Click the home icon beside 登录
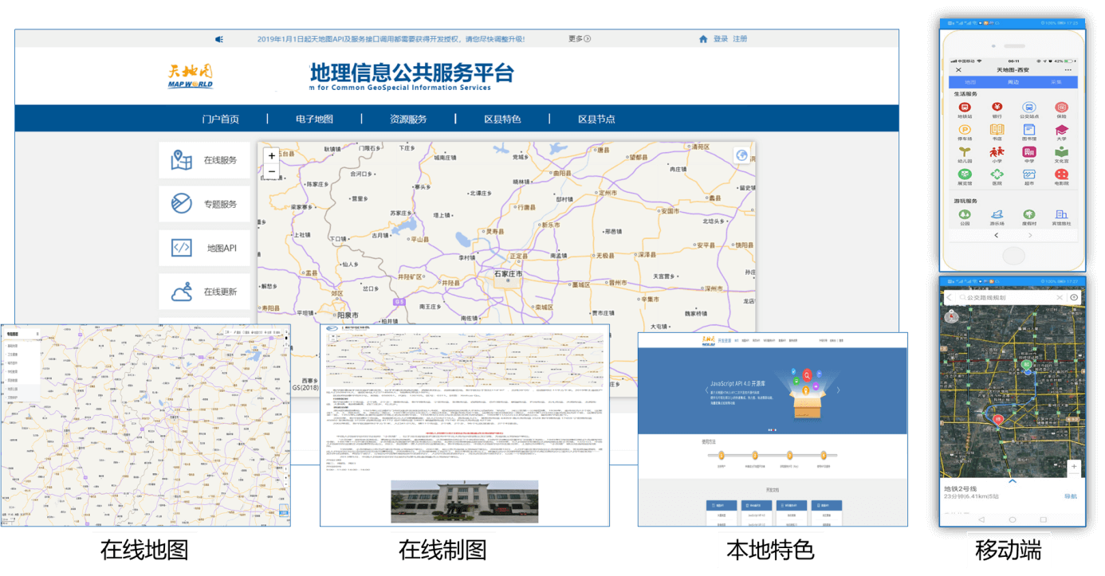 point(703,39)
